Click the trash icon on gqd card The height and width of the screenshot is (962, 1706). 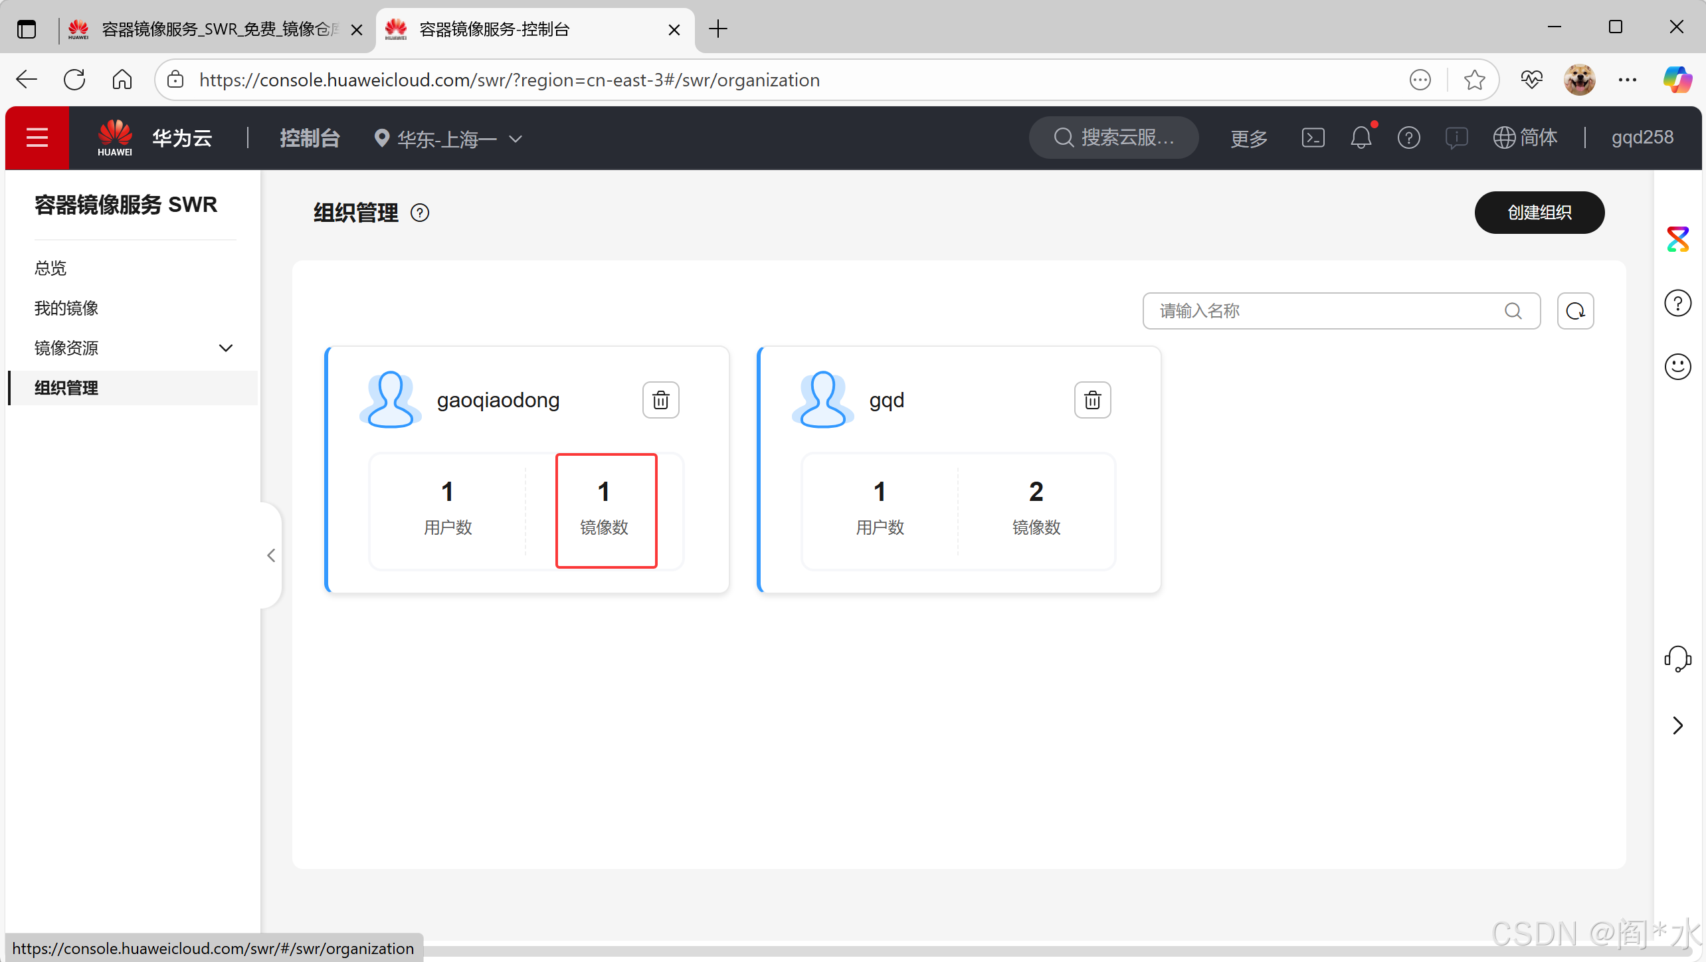[1092, 400]
